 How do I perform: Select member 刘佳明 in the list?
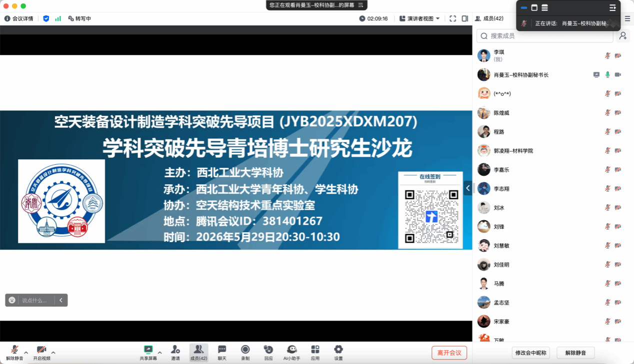pyautogui.click(x=553, y=265)
